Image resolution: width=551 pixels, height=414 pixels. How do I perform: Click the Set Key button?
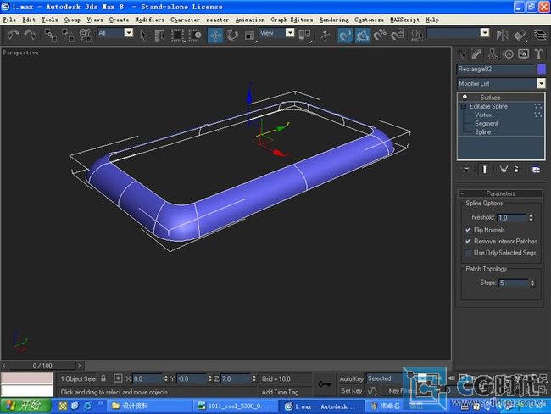point(351,390)
